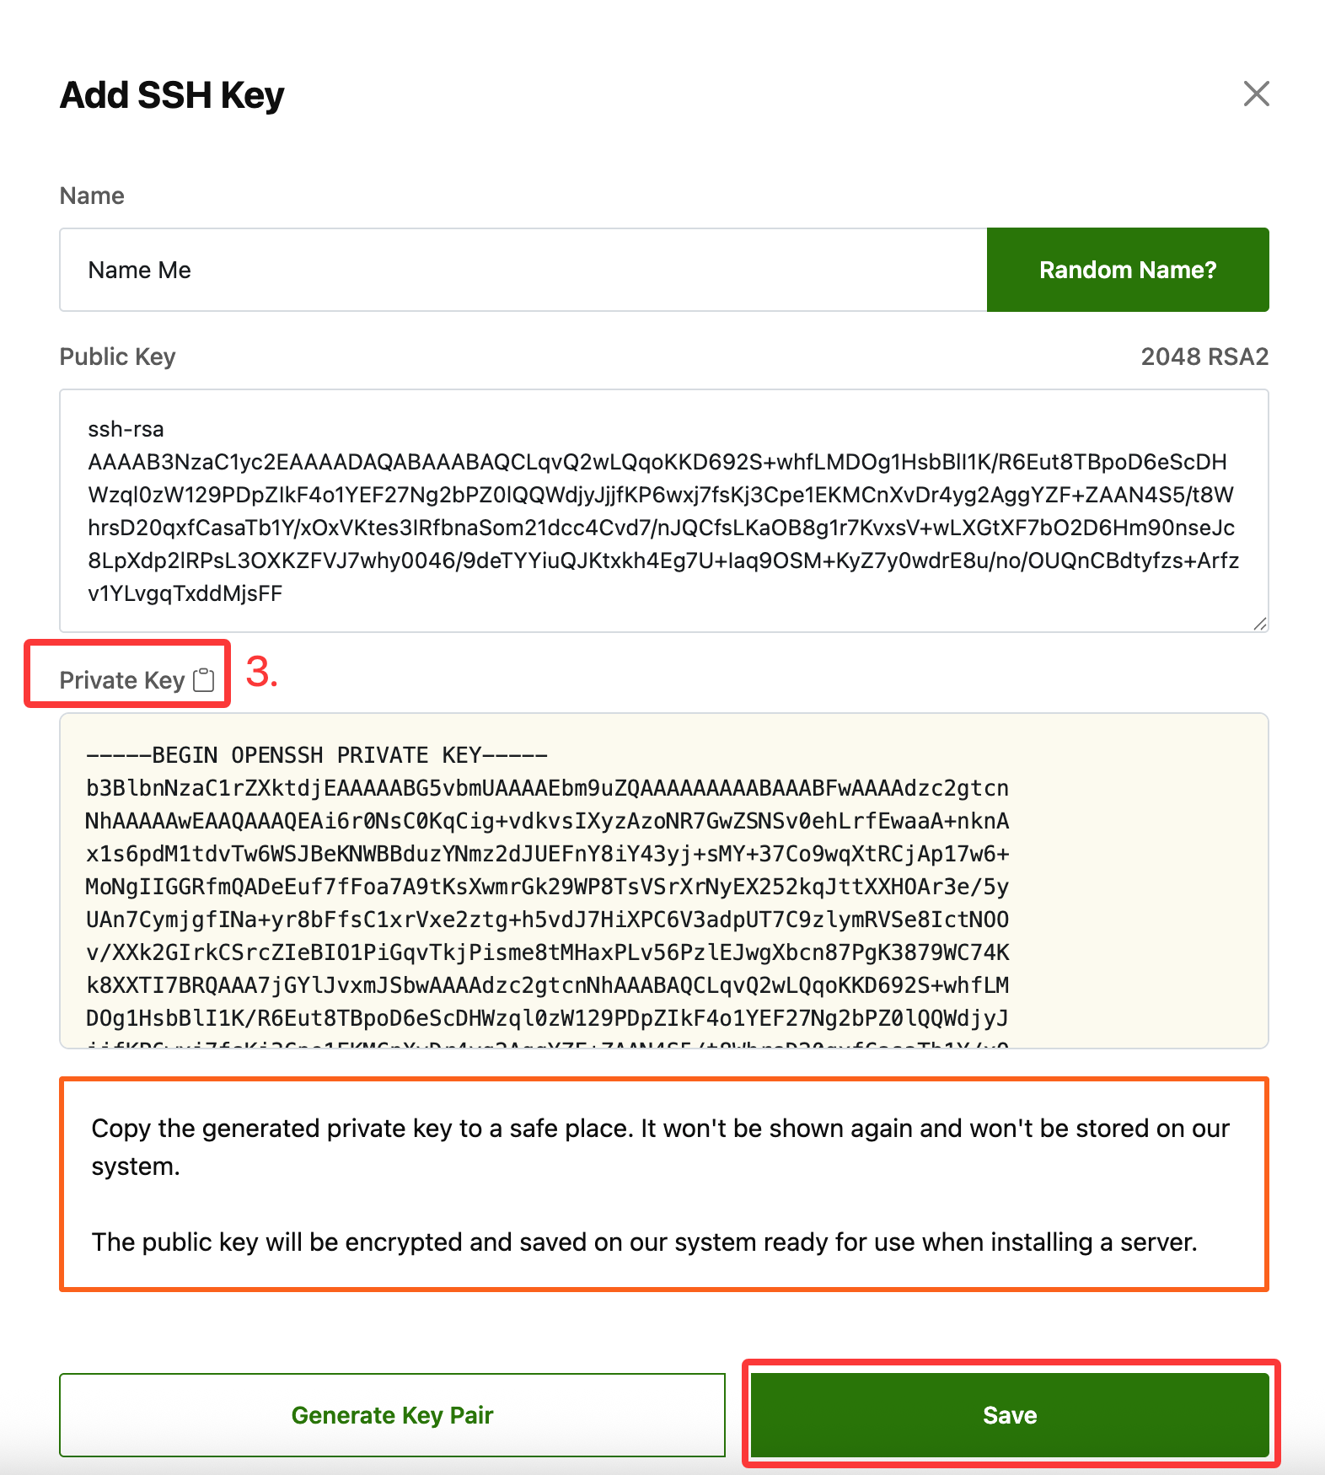This screenshot has height=1475, width=1325.
Task: Click the ssh-rsa line in Public Key box
Action: pos(126,429)
